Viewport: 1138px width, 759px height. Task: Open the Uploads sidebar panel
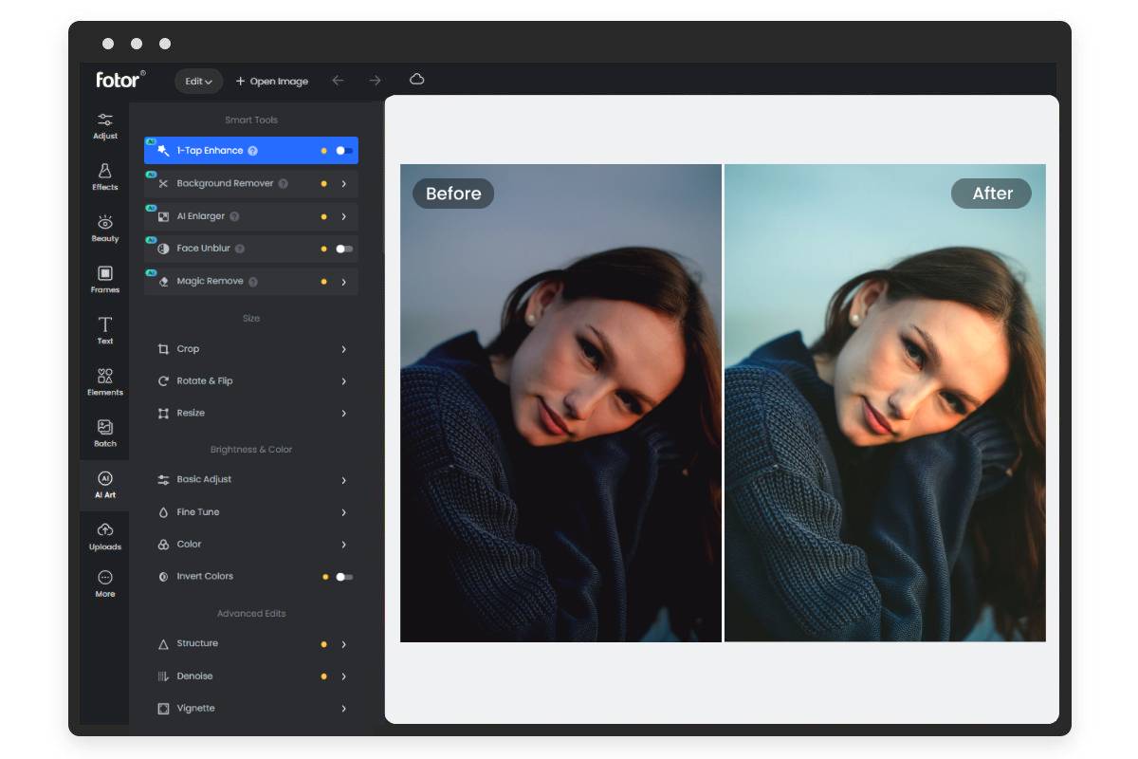(x=105, y=537)
